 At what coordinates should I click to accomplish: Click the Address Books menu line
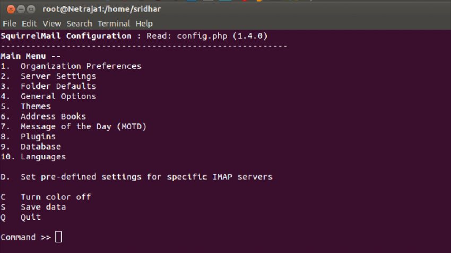coord(53,116)
